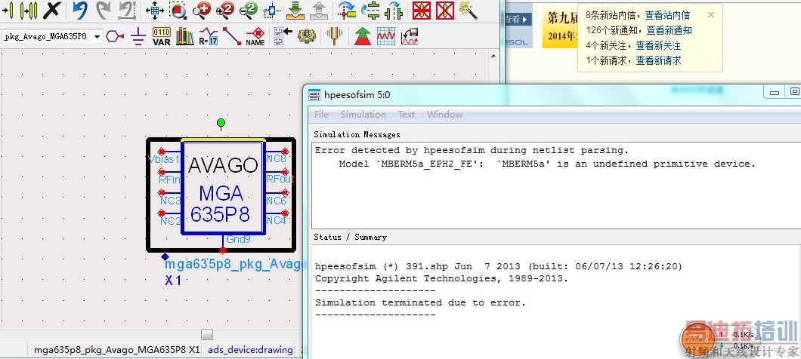Viewport: 801px width, 359px height.
Task: Click the Mirror About X icon
Action: tap(371, 11)
